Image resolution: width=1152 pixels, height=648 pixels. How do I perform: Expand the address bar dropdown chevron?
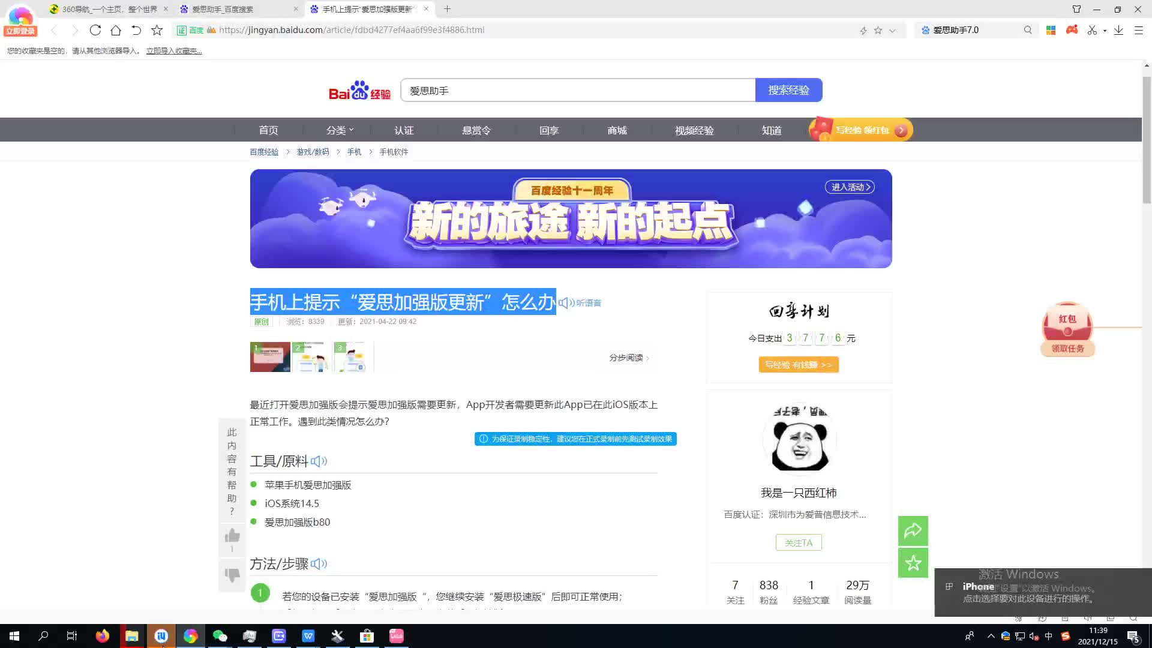click(892, 31)
